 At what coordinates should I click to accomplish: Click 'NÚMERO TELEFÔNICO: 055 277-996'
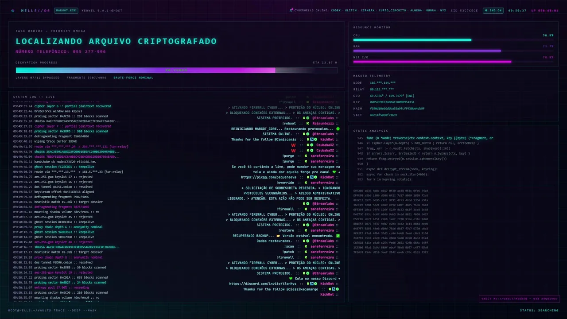[x=61, y=51]
